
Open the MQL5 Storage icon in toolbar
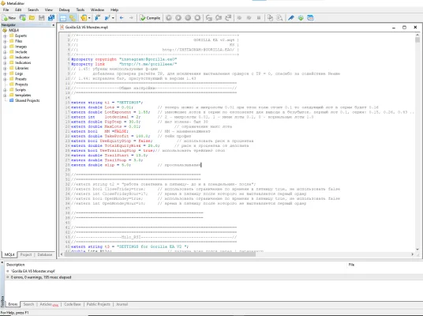[x=301, y=18]
